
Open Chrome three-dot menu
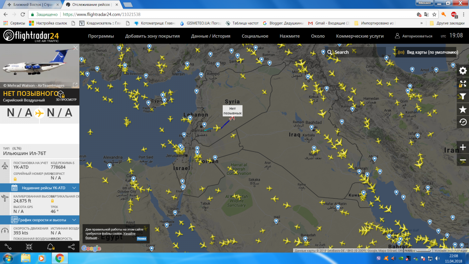pyautogui.click(x=463, y=14)
